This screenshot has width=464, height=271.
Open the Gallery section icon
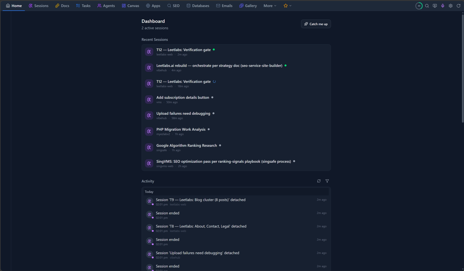(241, 6)
